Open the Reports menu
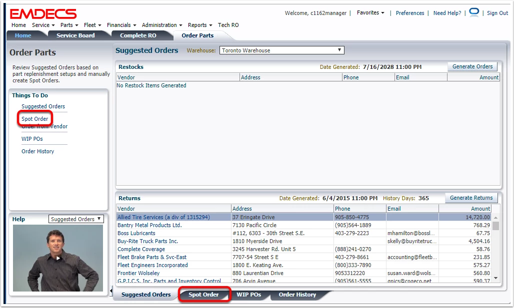Screen dimensions: 514x308 200,25
